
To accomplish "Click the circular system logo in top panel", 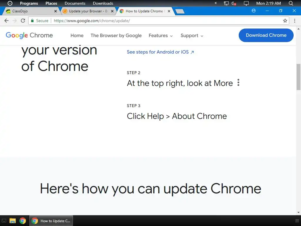I will pyautogui.click(x=10, y=3).
